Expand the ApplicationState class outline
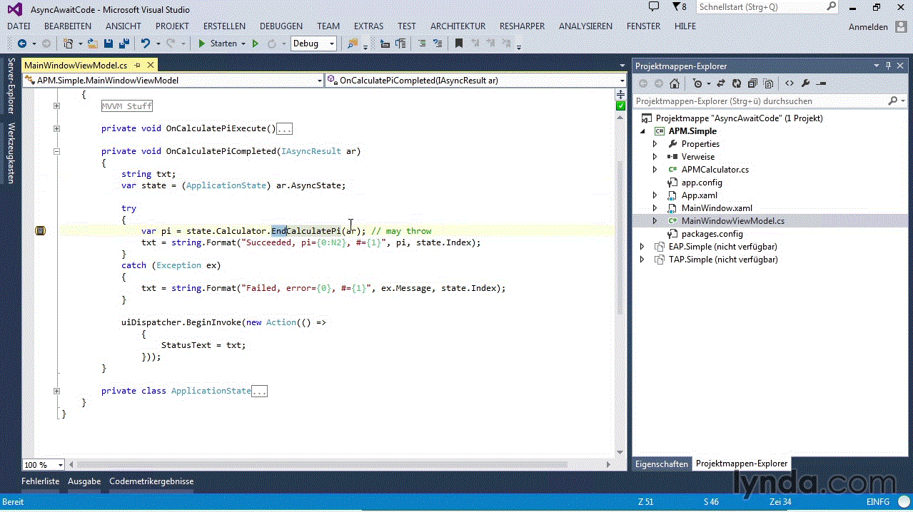Screen dimensions: 913x512 [56, 391]
